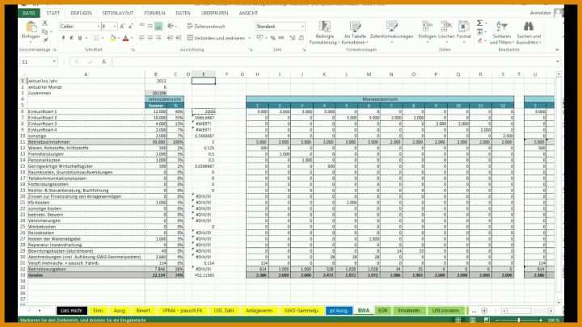Click the add new sheet plus button

click(484, 311)
